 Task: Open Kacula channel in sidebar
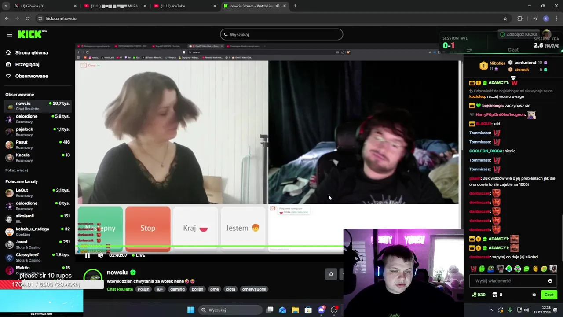click(37, 157)
